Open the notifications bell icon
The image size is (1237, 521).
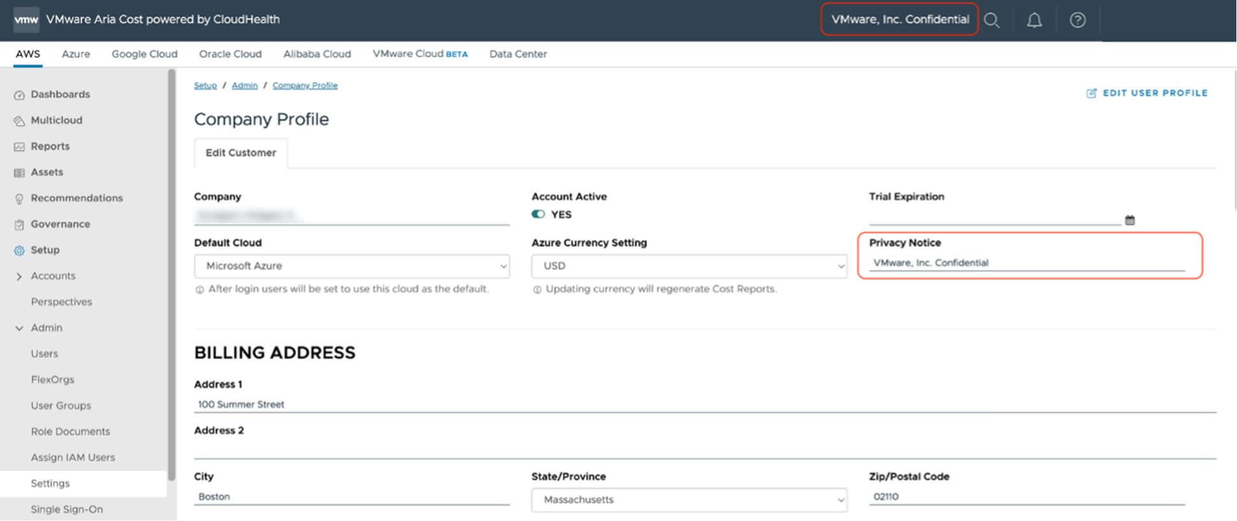click(1034, 20)
